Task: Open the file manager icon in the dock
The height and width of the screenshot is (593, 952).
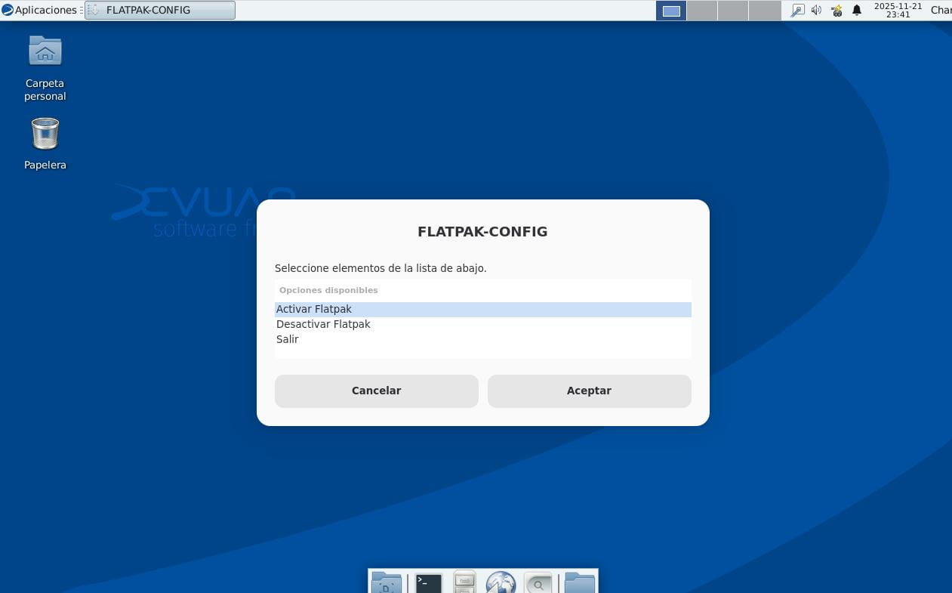Action: 464,582
